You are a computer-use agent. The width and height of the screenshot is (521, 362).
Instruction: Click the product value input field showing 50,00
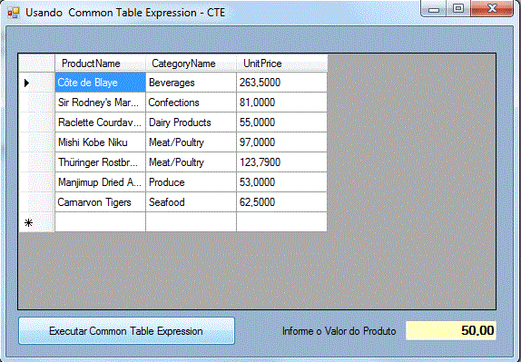pyautogui.click(x=451, y=330)
